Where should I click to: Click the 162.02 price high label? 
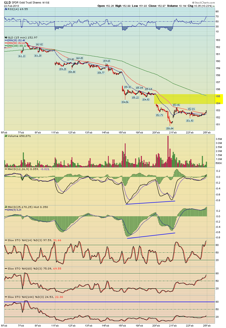pos(39,44)
